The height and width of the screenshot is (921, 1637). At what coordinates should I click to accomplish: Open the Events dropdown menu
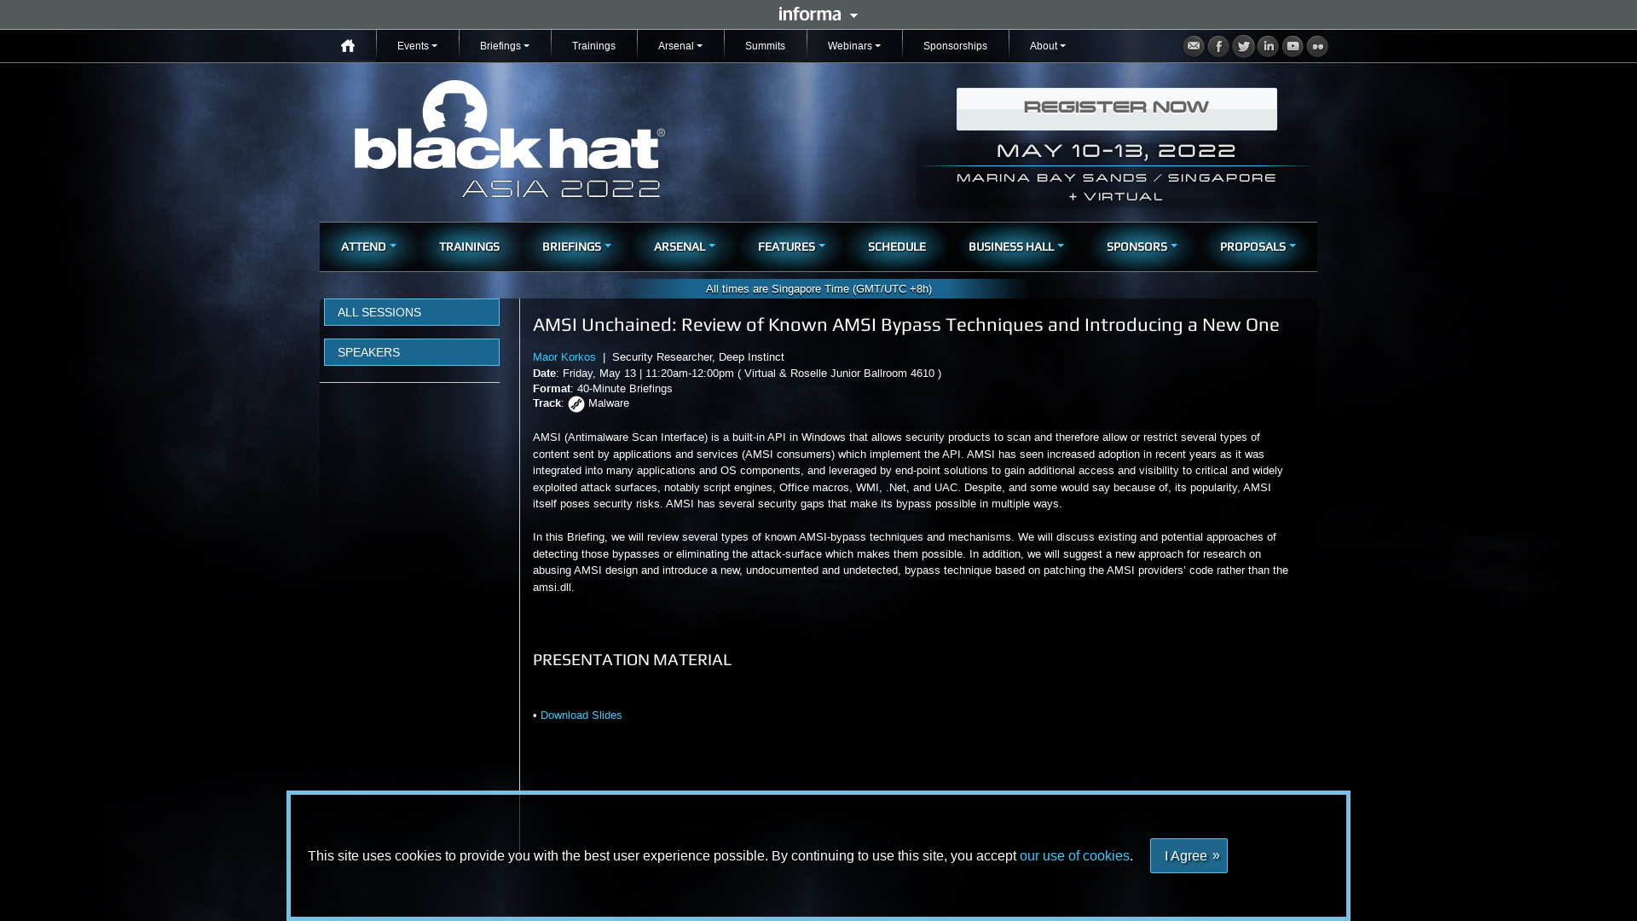[417, 45]
